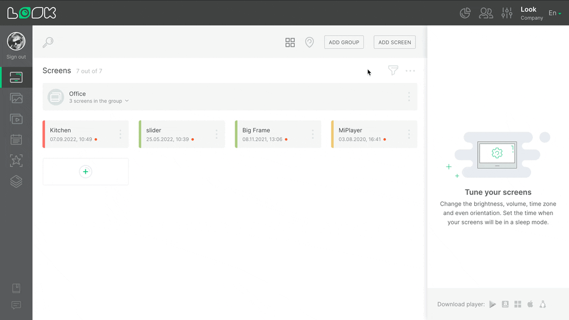Open settings sliders icon in header

click(x=507, y=13)
